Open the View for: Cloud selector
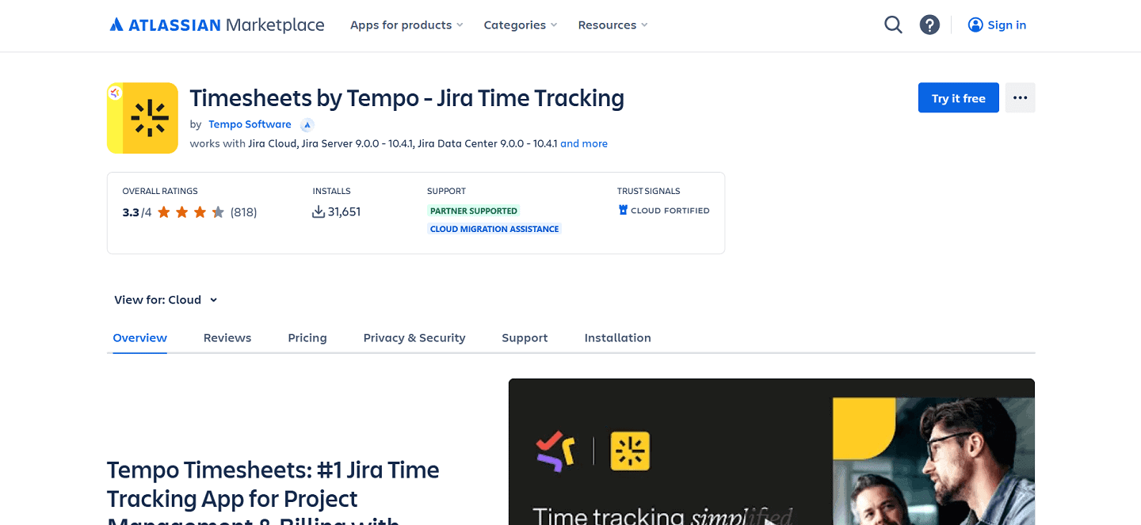This screenshot has width=1141, height=525. click(166, 299)
